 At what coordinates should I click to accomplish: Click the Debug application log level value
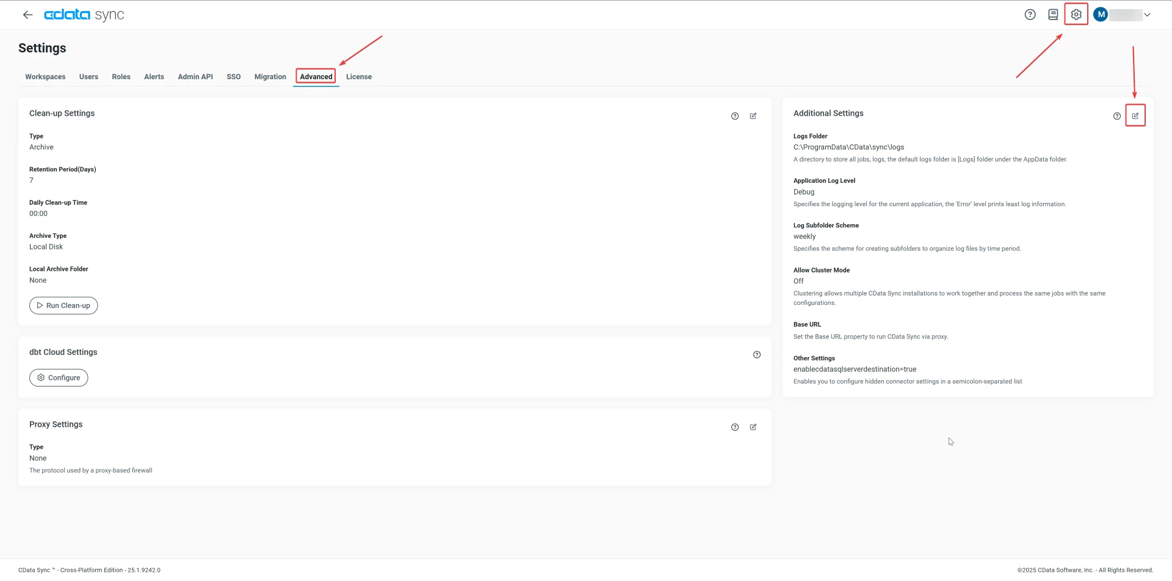click(804, 192)
